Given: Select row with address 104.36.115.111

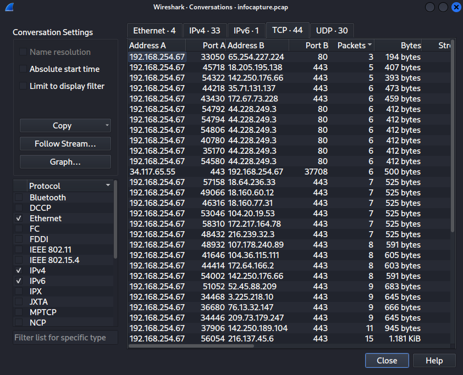Looking at the screenshot, I should click(289, 255).
